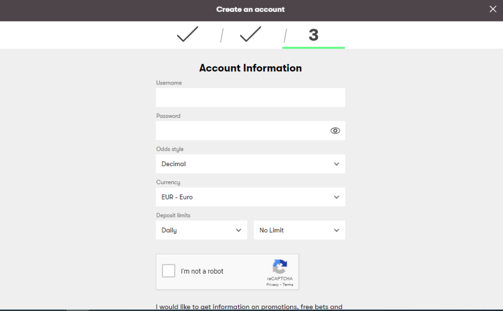Open the Currency dropdown showing EUR - Euro
The image size is (503, 311).
click(250, 197)
